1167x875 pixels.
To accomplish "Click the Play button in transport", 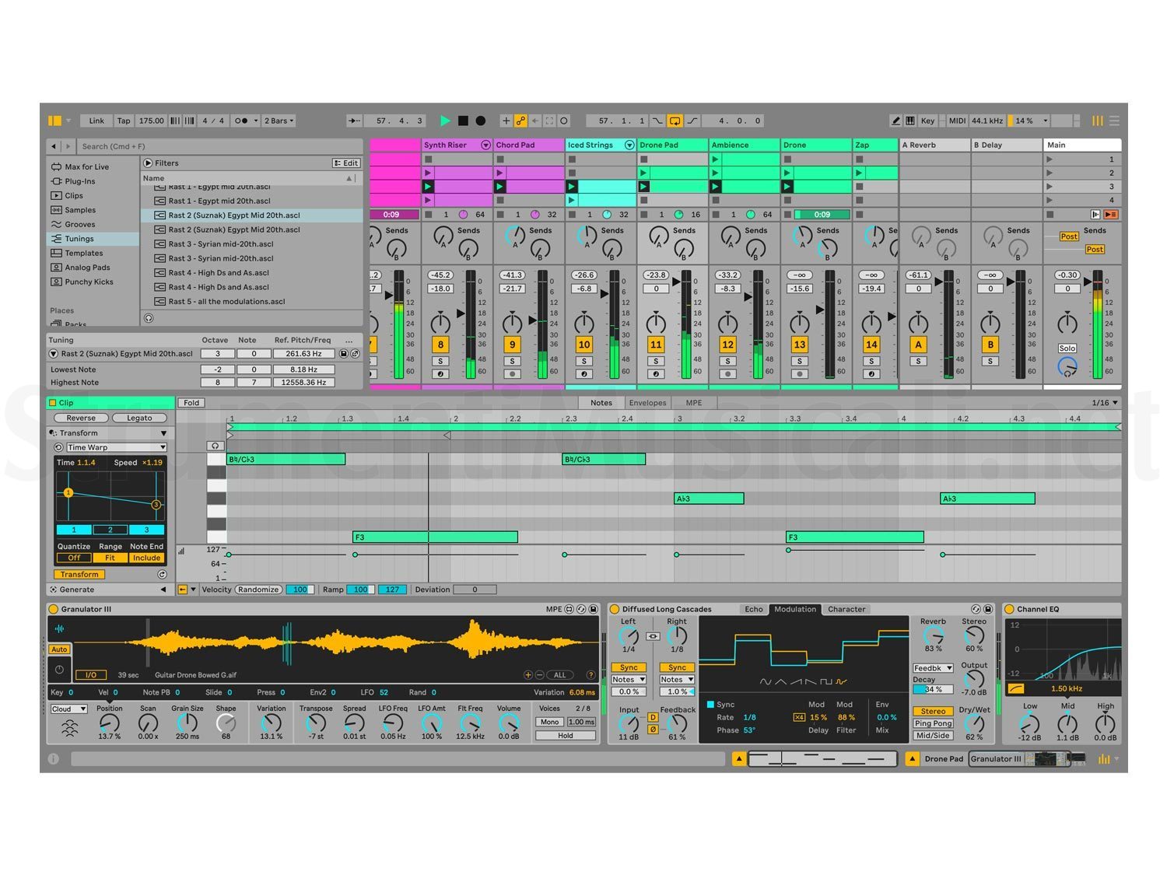I will click(x=445, y=121).
